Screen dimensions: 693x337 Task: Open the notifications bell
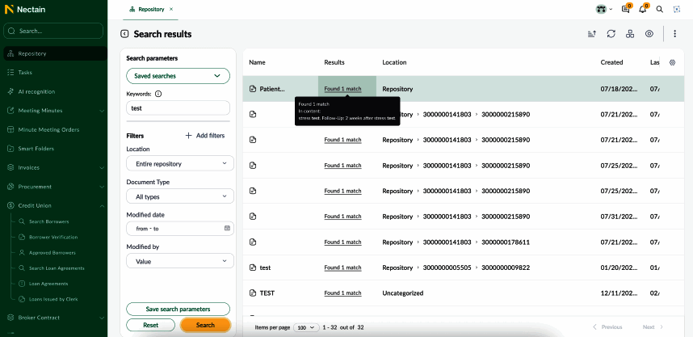click(x=643, y=9)
